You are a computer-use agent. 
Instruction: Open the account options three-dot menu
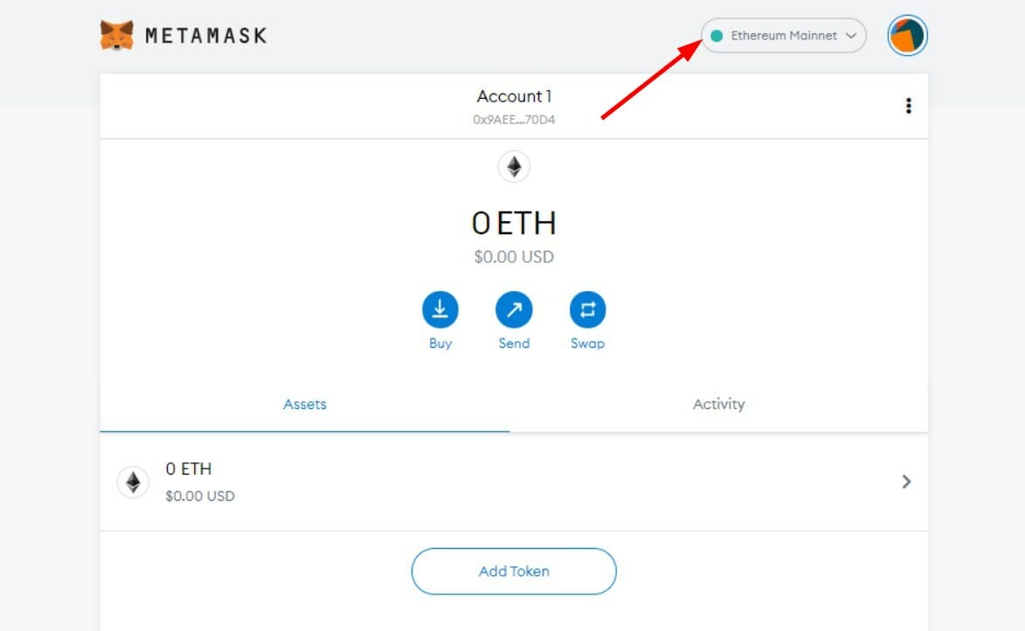pos(909,106)
